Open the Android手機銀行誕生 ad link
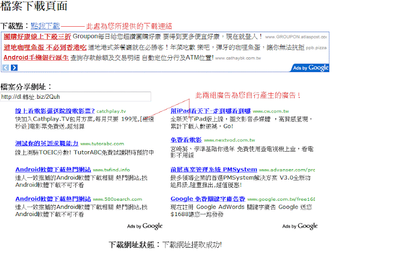Screen dimensions: 393x263 pyautogui.click(x=36, y=58)
